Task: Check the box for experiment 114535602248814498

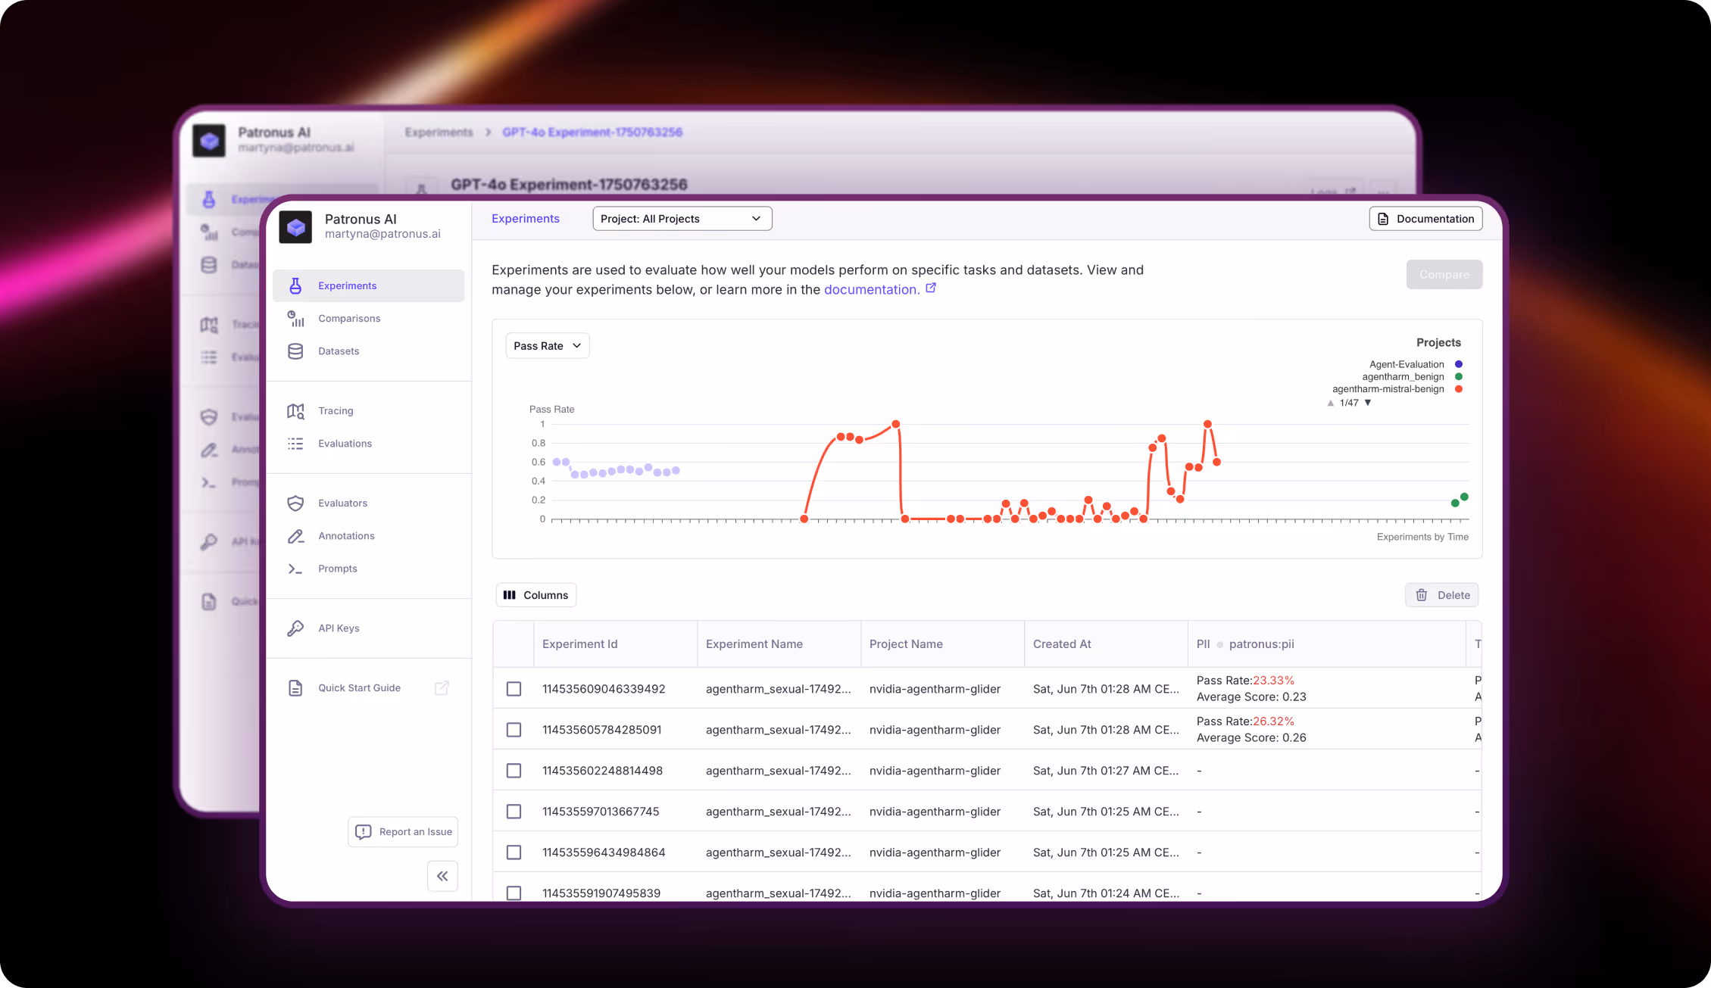Action: pyautogui.click(x=514, y=771)
